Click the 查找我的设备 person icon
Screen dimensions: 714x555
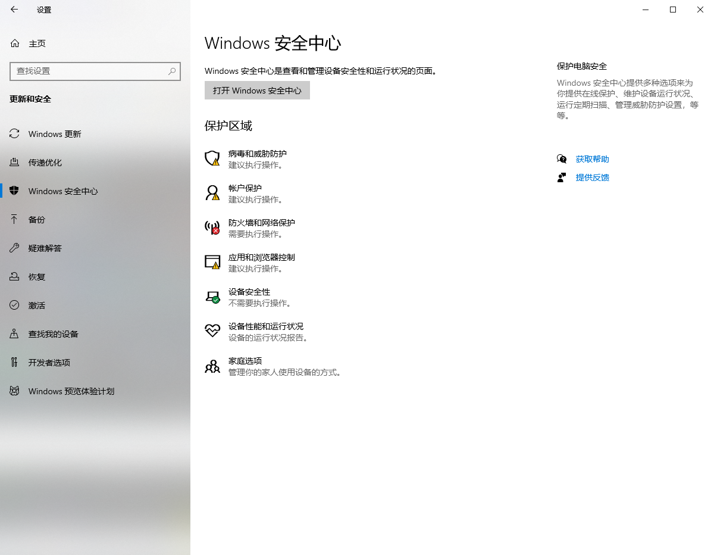14,334
